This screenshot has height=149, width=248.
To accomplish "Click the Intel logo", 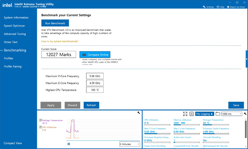I will coord(7,5).
